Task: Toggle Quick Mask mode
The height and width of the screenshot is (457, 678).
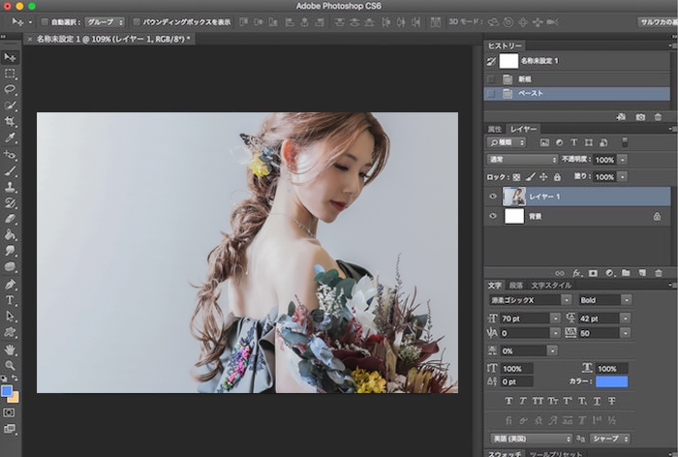Action: [9, 412]
